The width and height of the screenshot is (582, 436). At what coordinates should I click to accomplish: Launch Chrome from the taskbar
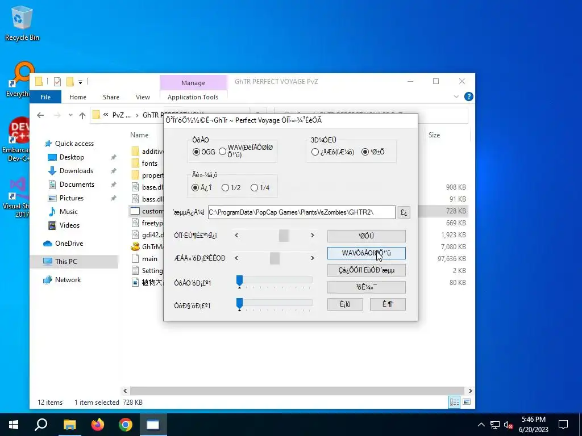point(126,425)
